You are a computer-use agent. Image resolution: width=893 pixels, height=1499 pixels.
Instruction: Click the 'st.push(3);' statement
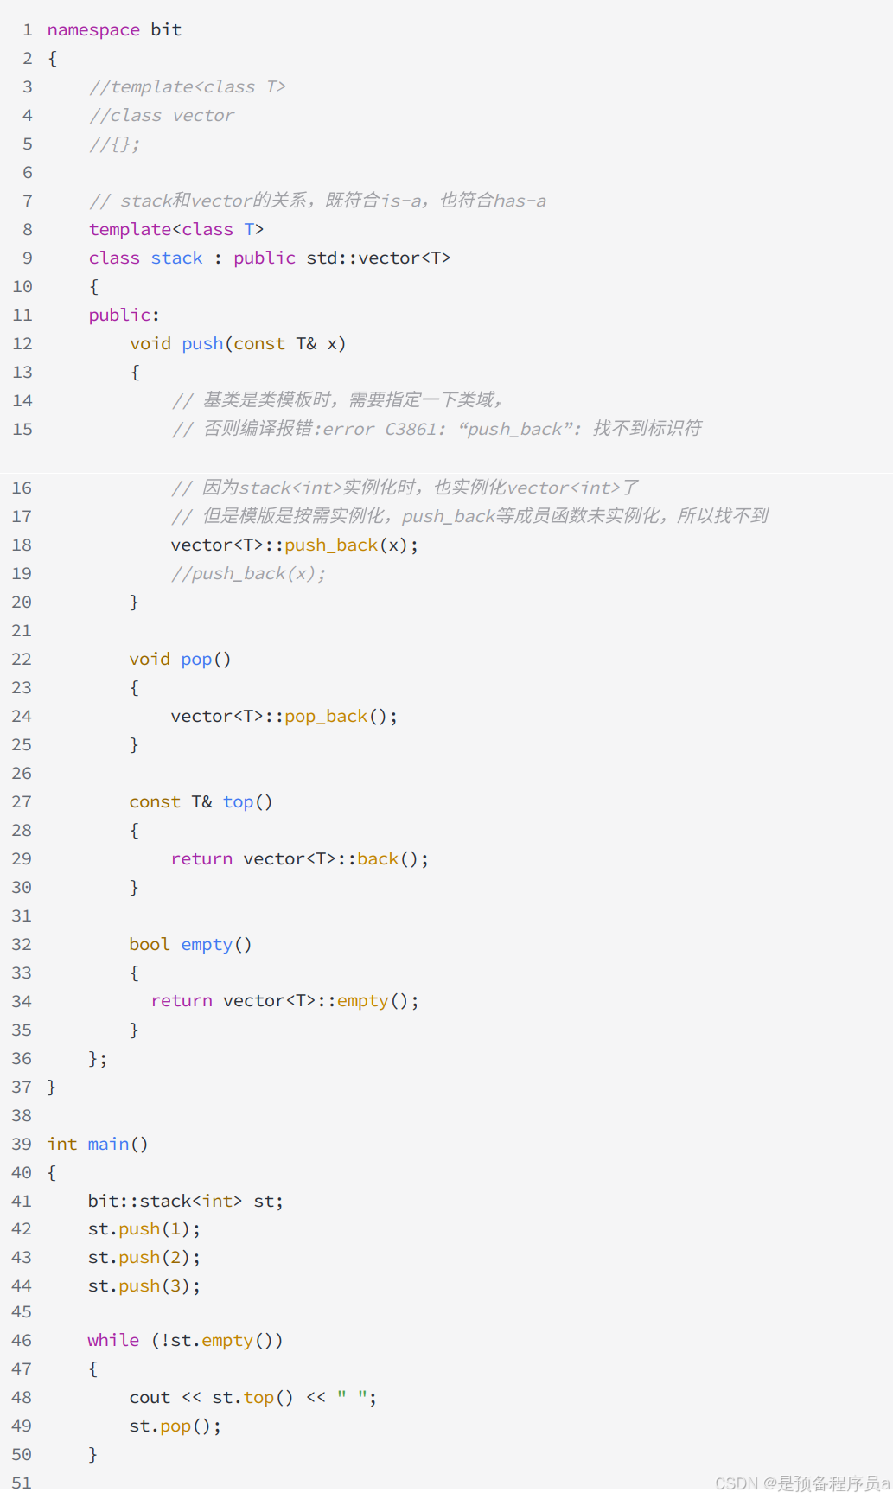(x=144, y=1285)
